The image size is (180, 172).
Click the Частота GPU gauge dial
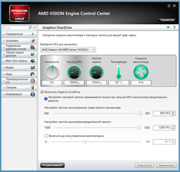point(74,72)
